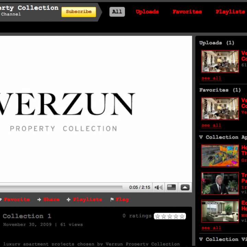Rate the video four stars
The width and height of the screenshot is (247, 247).
pos(176,216)
